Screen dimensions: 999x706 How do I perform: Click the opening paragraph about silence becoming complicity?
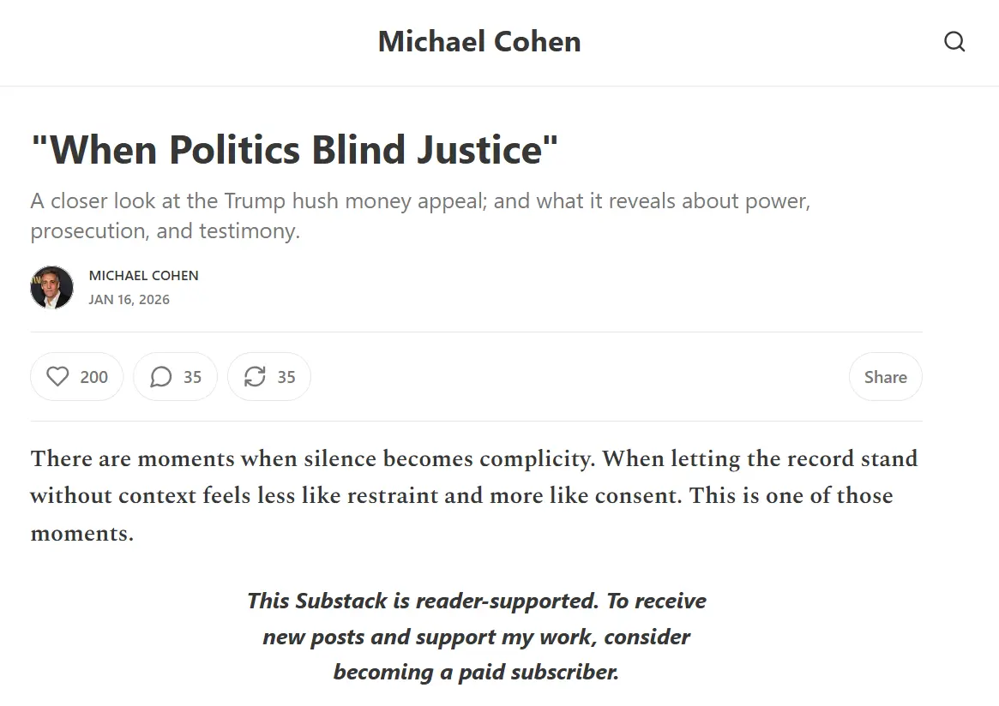point(473,477)
